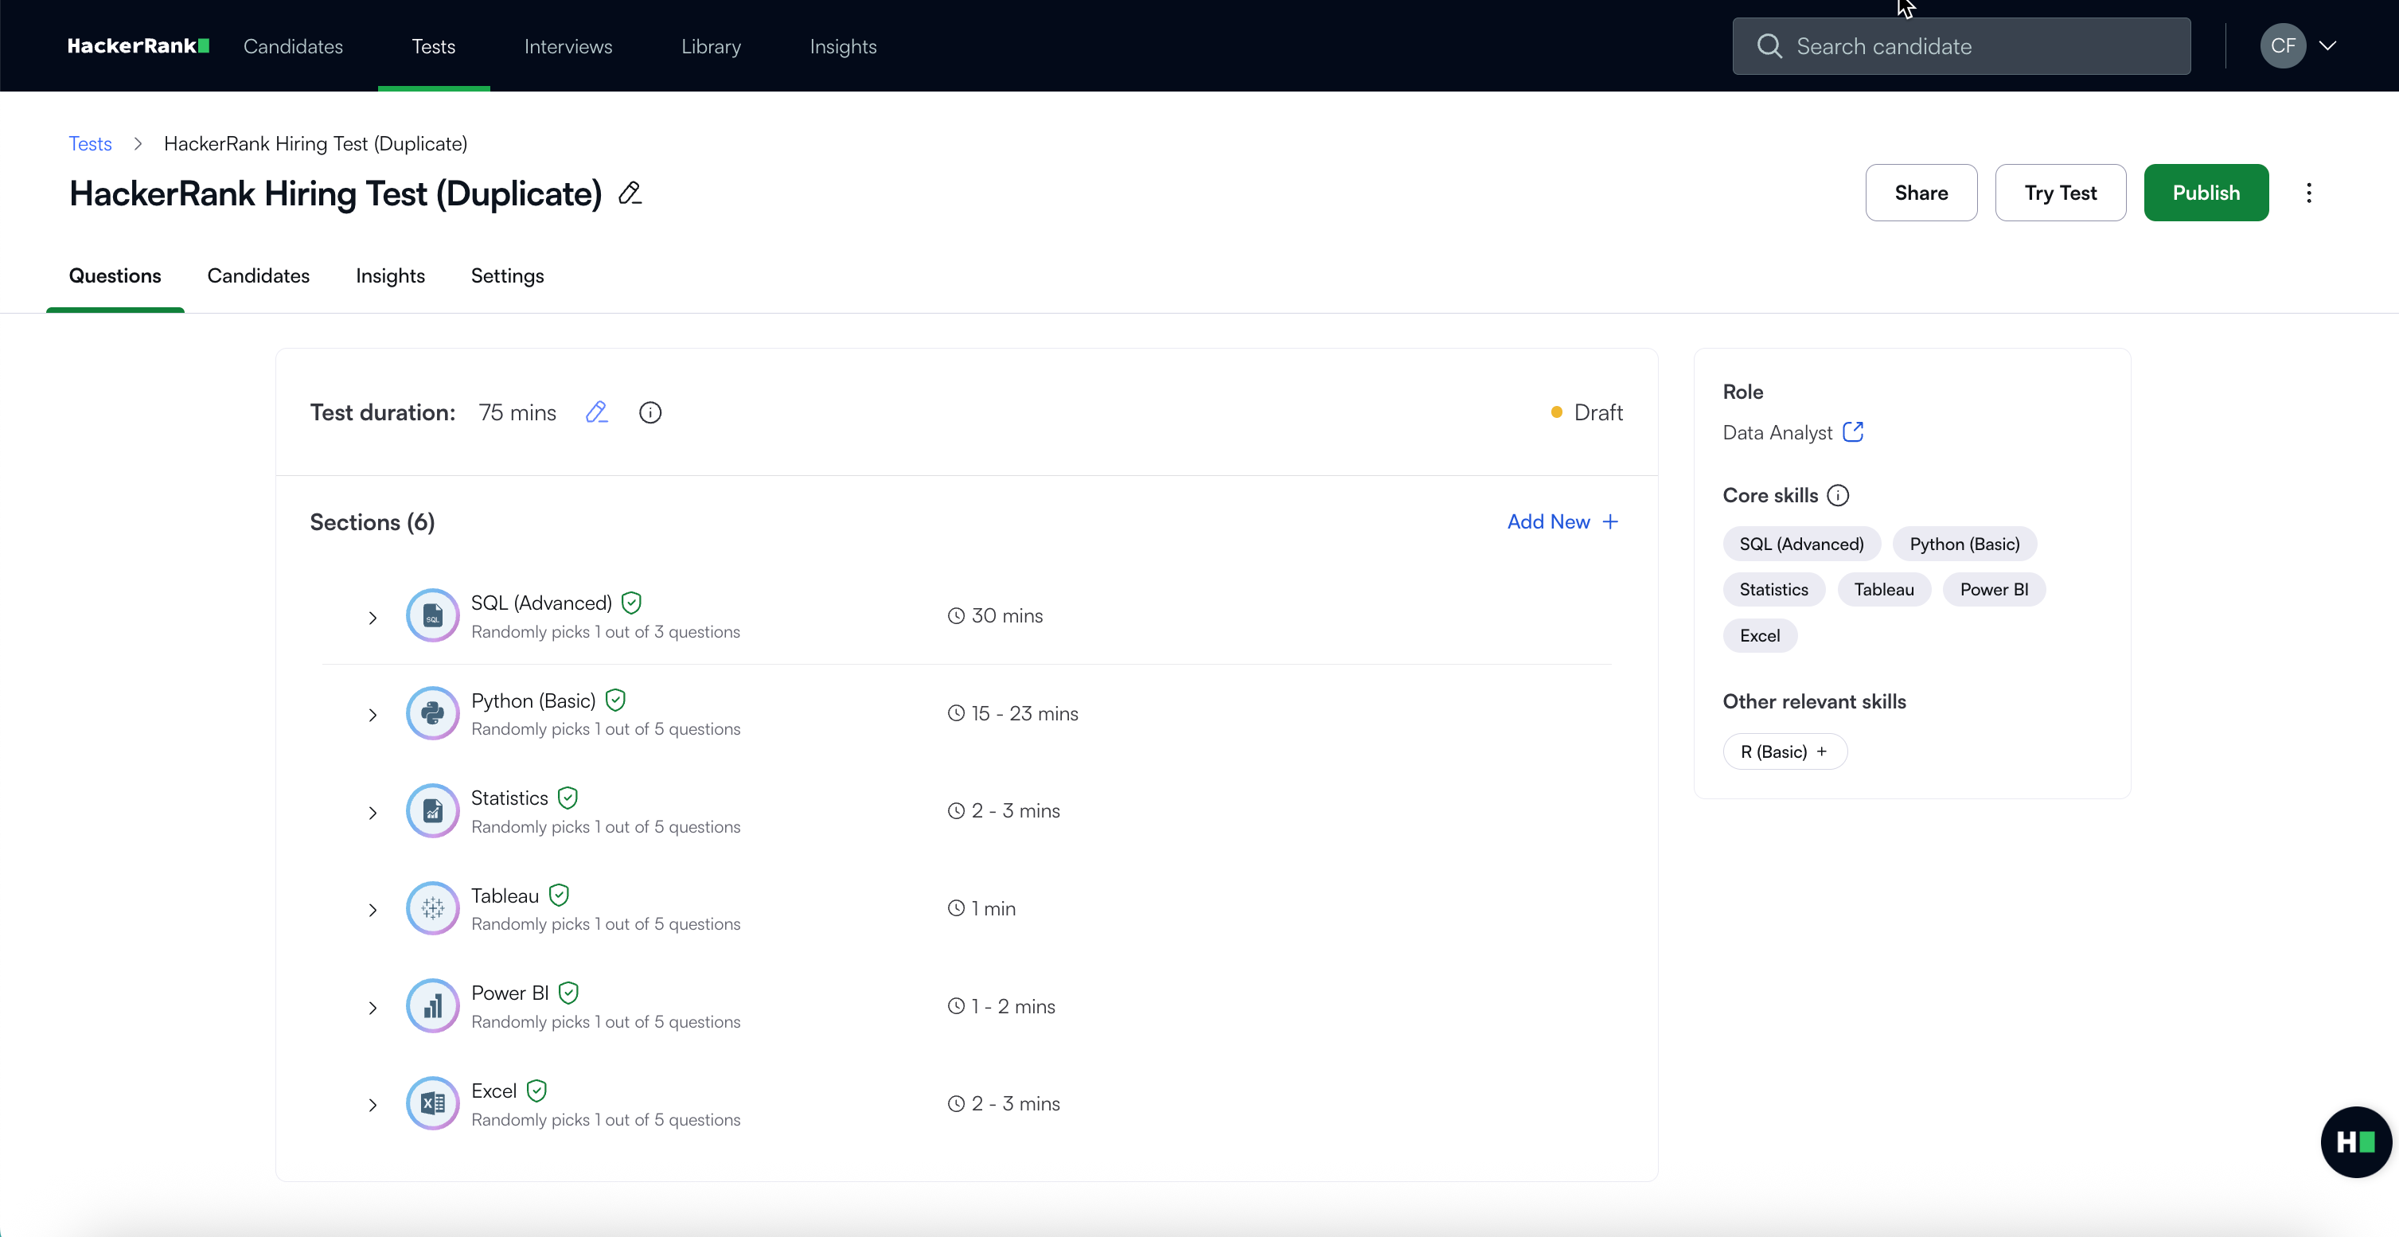Add the R (Basic) skill chip

[1784, 751]
